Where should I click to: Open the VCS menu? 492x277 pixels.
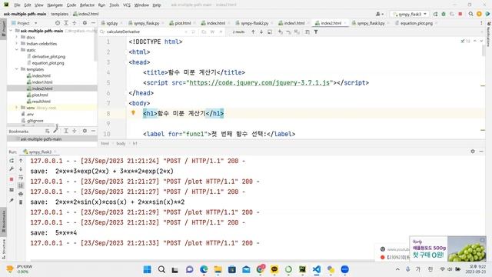[x=126, y=5]
